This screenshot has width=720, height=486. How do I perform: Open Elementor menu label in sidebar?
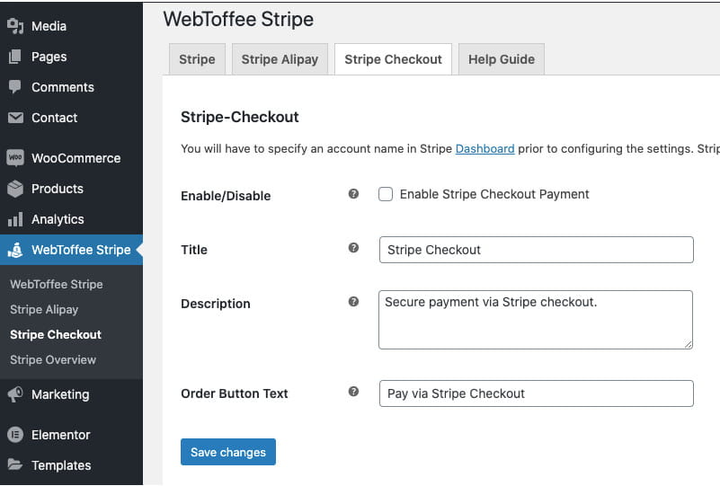(60, 435)
